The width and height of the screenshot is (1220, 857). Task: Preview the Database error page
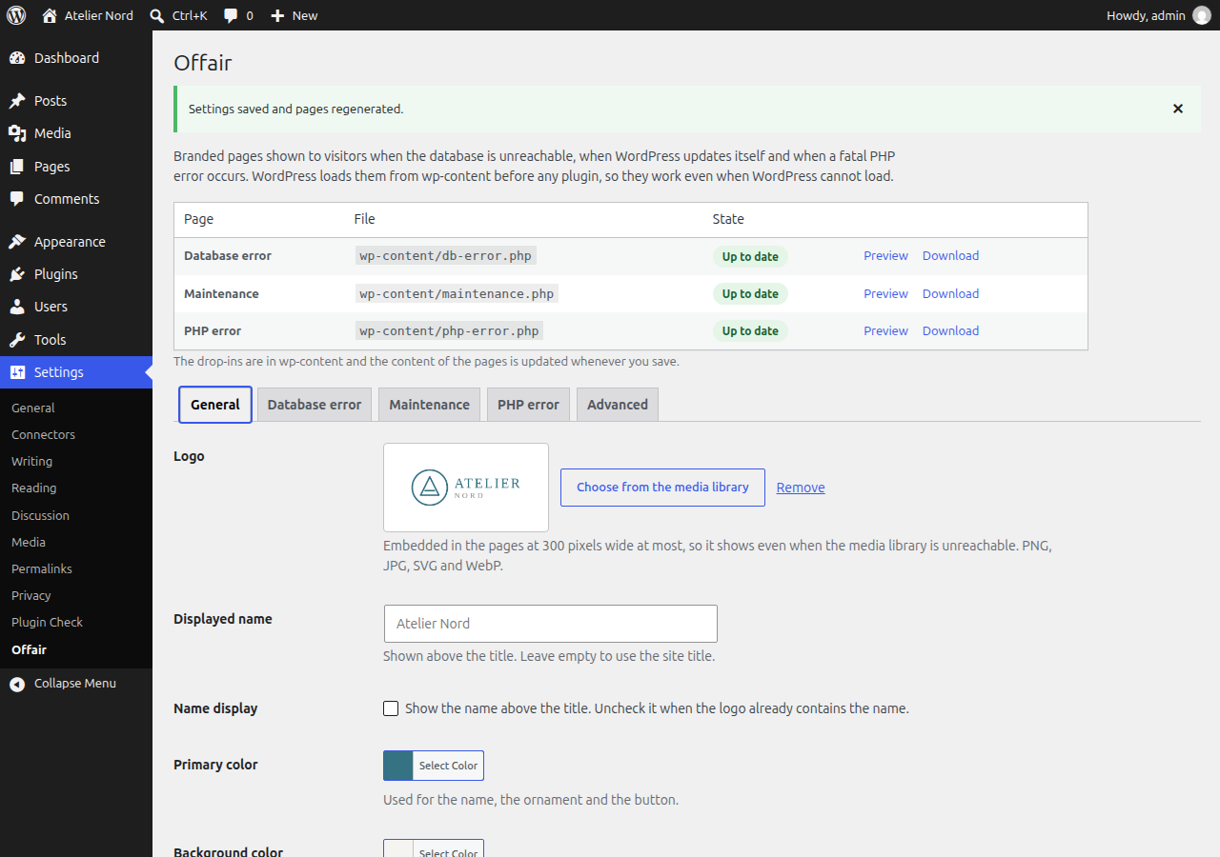coord(885,256)
